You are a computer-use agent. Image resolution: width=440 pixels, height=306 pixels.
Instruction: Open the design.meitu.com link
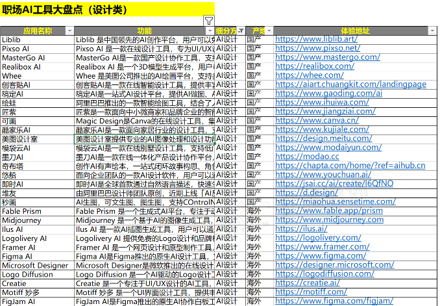click(324, 138)
